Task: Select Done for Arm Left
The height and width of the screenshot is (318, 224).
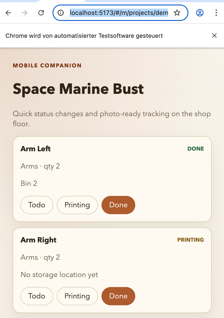Action: pyautogui.click(x=118, y=205)
